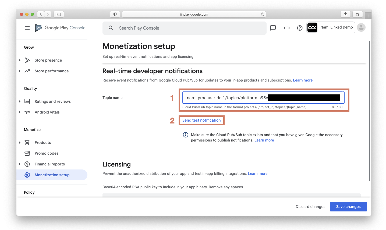Click the page vertical scrollbar
The width and height of the screenshot is (386, 230).
point(369,111)
